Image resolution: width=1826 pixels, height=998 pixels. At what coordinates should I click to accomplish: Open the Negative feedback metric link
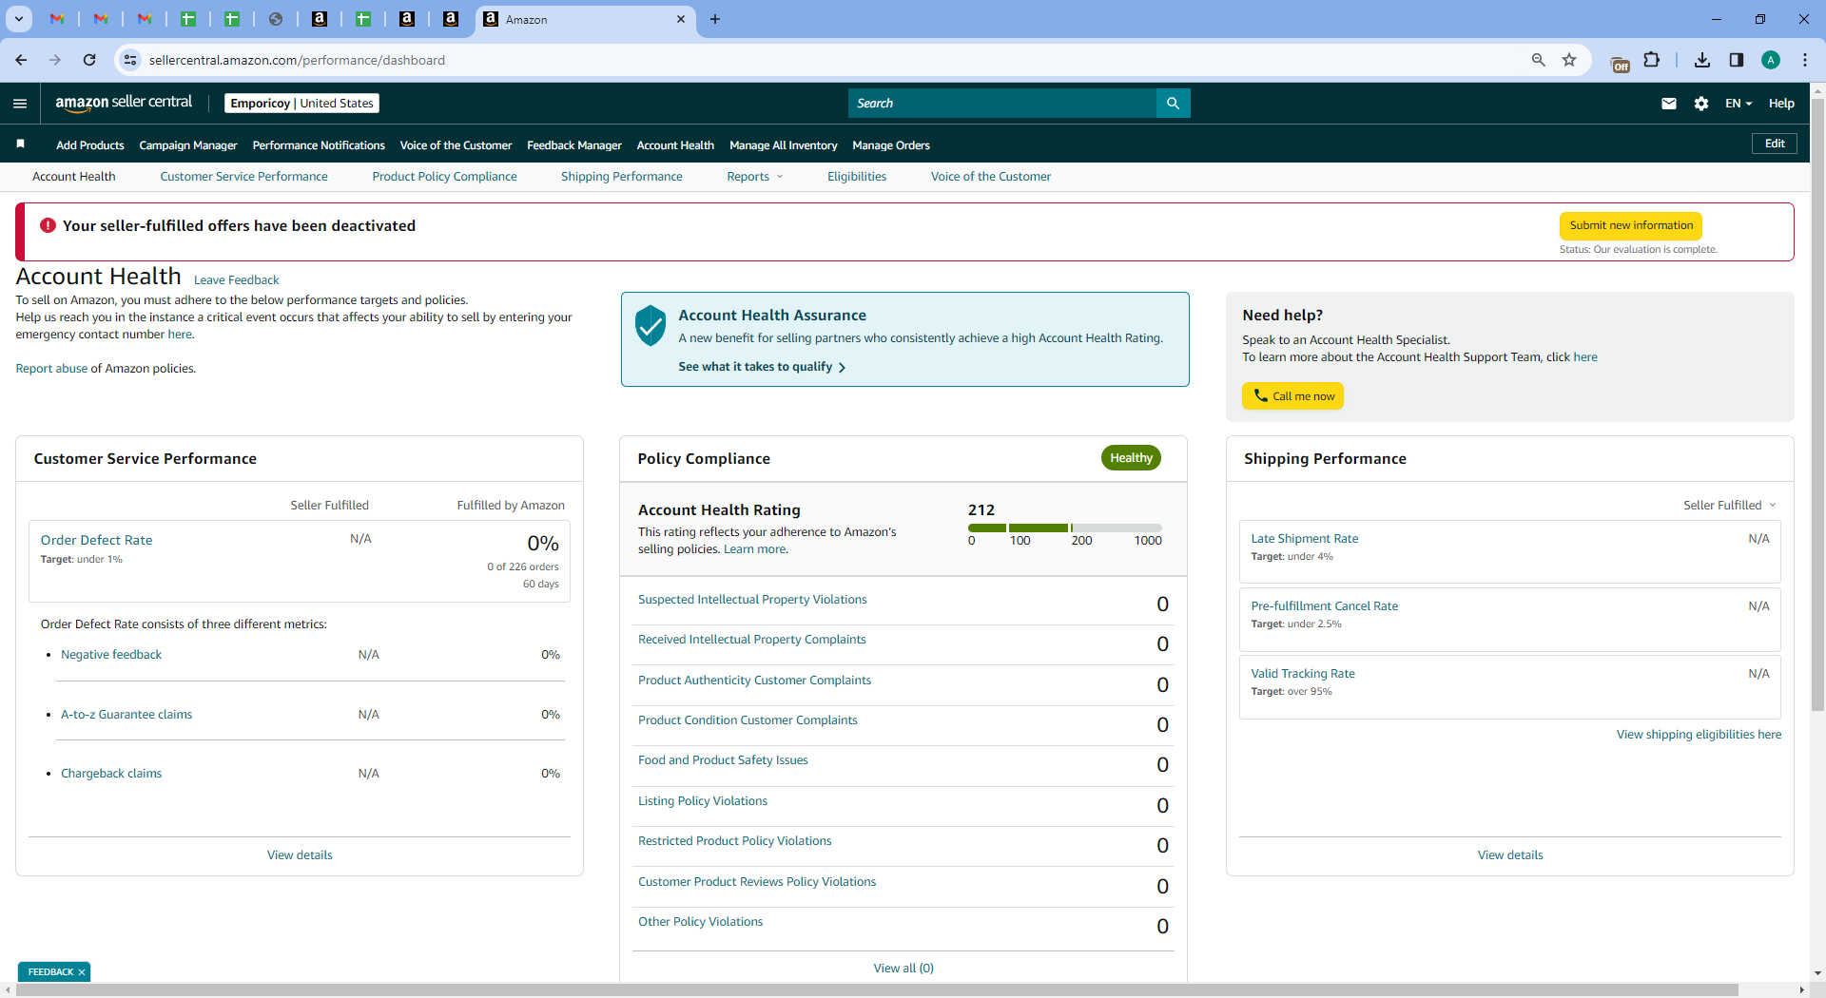[x=111, y=655]
